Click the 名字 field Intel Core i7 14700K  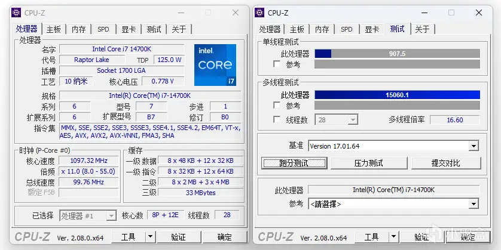click(x=122, y=49)
